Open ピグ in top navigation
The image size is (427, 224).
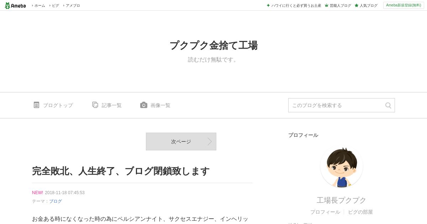[56, 5]
